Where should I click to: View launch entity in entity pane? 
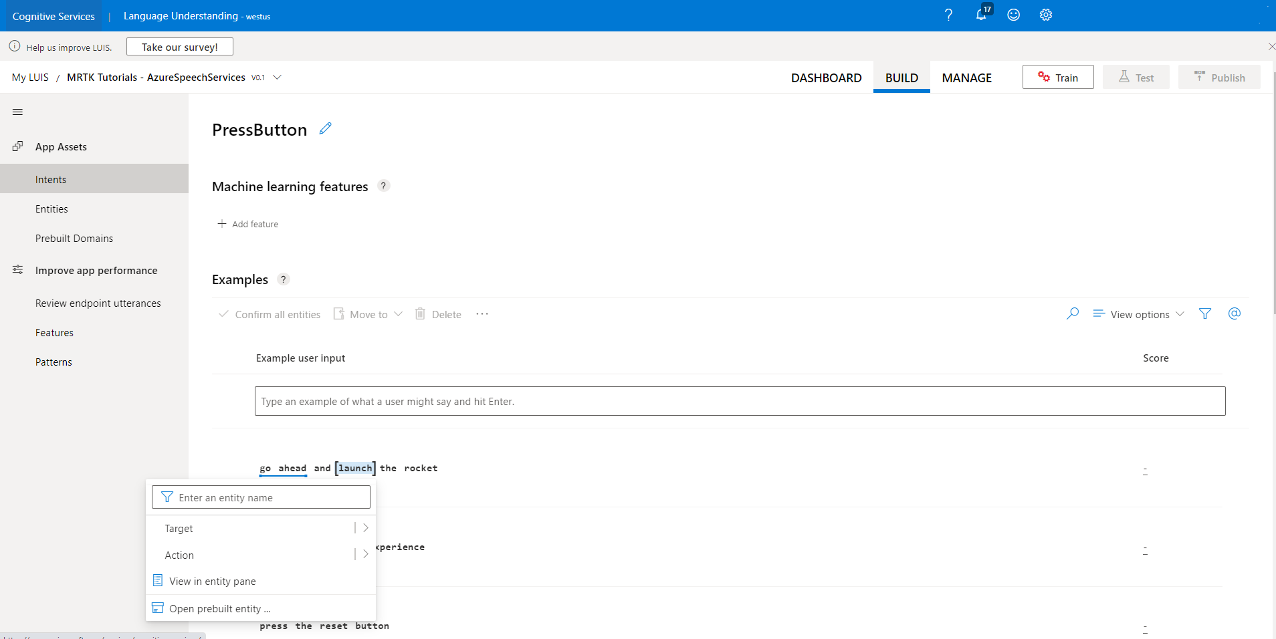213,581
